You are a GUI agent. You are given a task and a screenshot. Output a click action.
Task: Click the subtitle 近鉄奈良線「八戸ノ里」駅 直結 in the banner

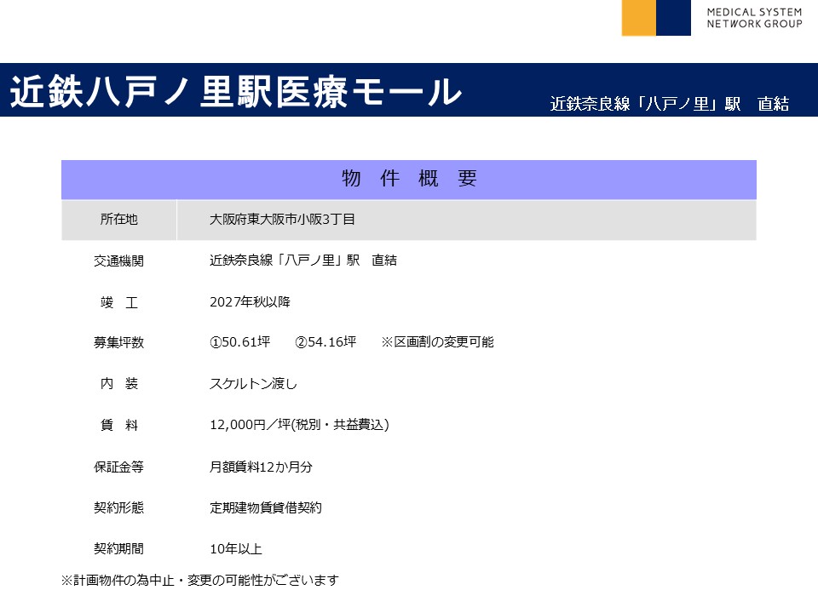click(x=670, y=104)
